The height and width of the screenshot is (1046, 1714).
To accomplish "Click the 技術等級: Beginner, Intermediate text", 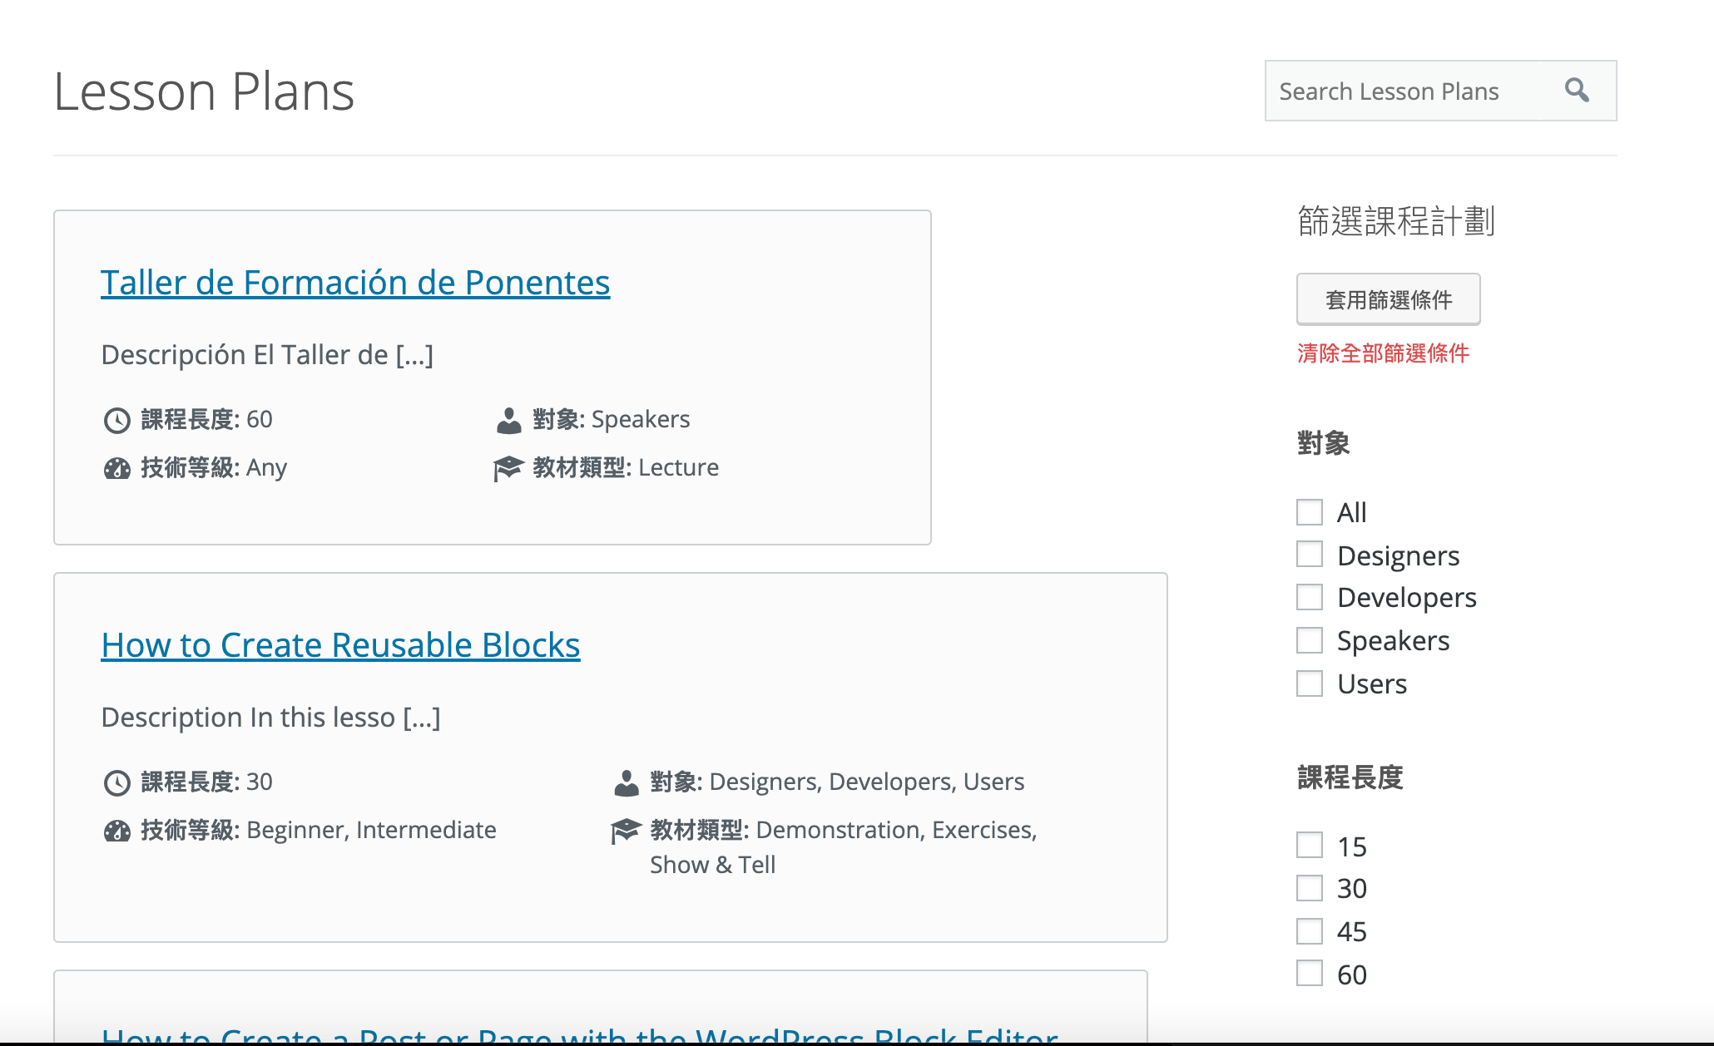I will 319,830.
